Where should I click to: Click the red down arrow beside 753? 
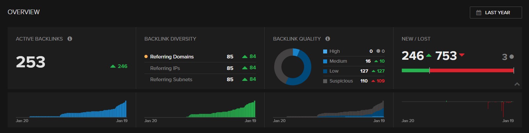pos(462,55)
